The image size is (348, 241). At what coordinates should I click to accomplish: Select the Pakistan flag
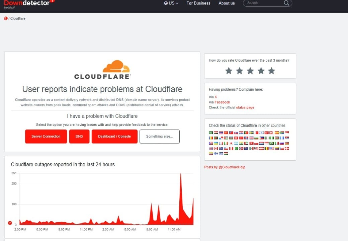237,149
